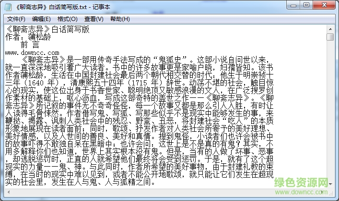Click the Notepad icon in title bar
The height and width of the screenshot is (201, 339).
click(8, 7)
